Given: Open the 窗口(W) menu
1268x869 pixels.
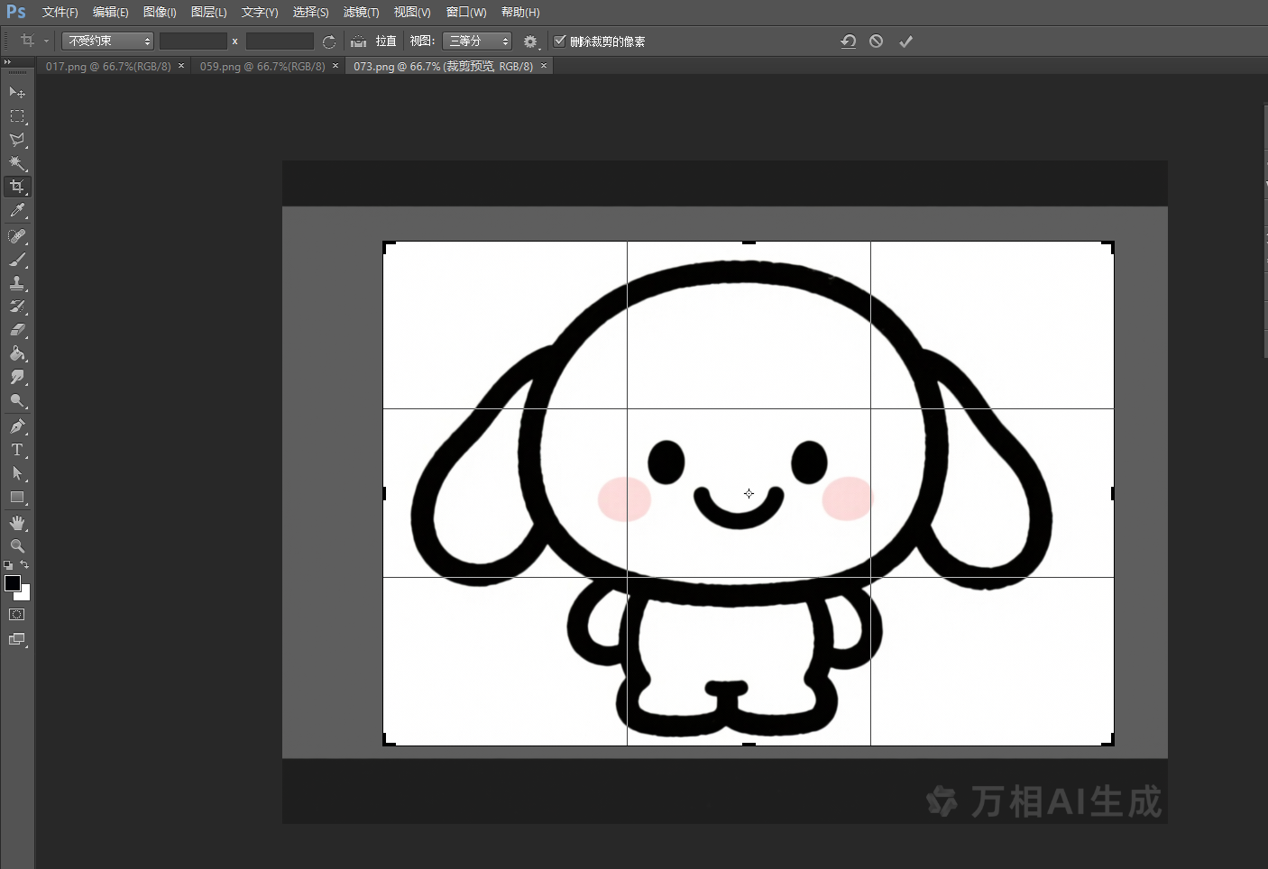Looking at the screenshot, I should [x=466, y=12].
